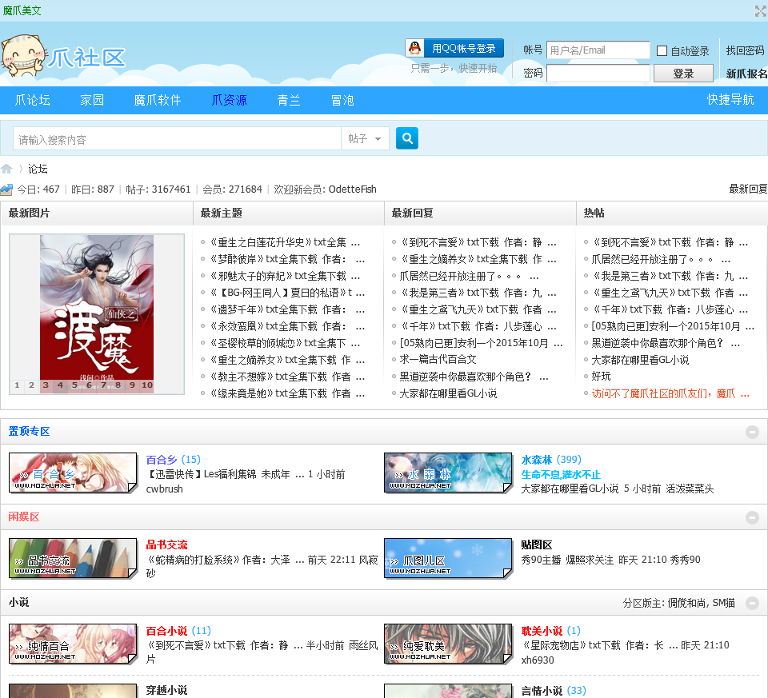
Task: Open 贴图区 last post 秀90主播 爆照求关注
Action: [567, 560]
